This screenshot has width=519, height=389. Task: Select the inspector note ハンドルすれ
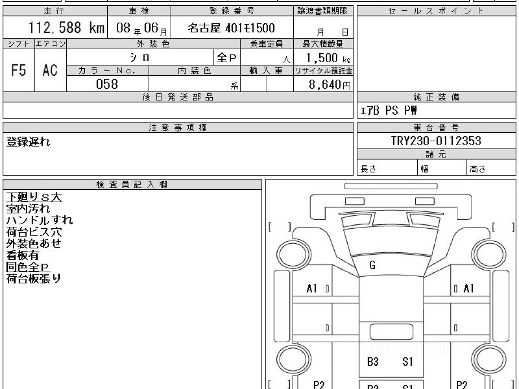(x=39, y=221)
